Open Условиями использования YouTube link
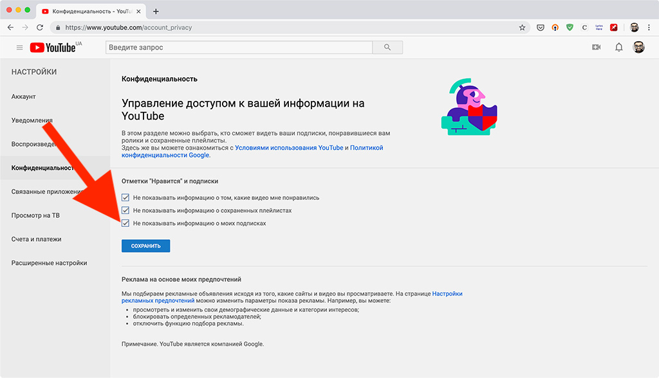The height and width of the screenshot is (378, 659). (289, 148)
